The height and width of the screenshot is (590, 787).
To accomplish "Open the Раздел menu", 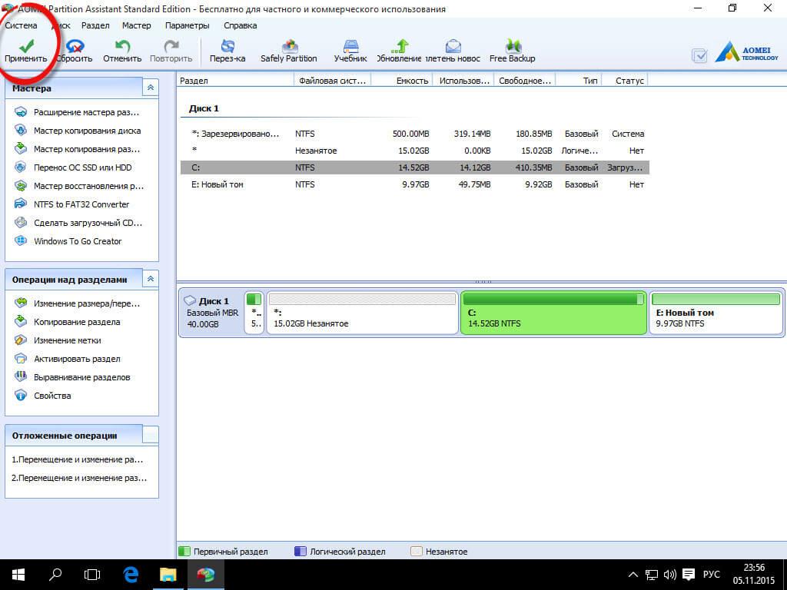I will pos(95,25).
